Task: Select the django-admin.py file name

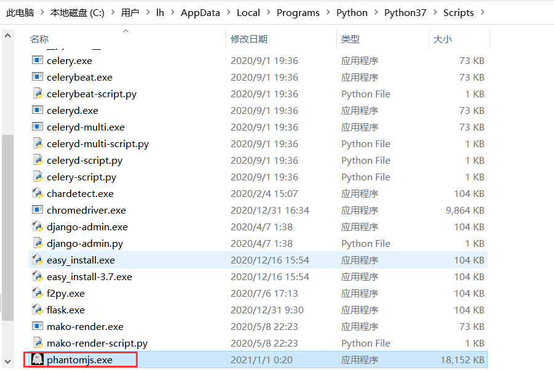Action: coord(85,243)
